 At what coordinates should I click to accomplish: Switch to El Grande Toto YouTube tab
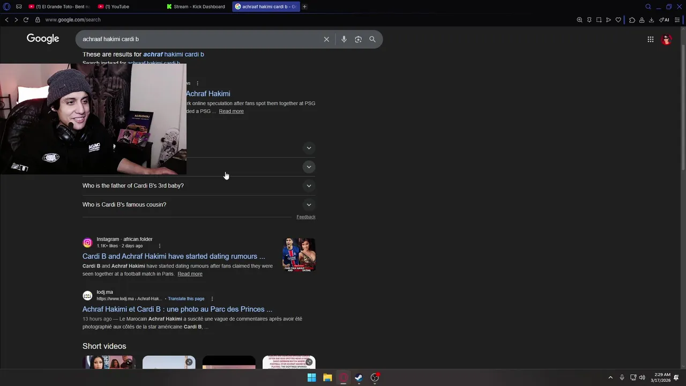point(59,6)
